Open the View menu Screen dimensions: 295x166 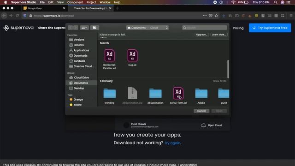pyautogui.click(x=60, y=2)
